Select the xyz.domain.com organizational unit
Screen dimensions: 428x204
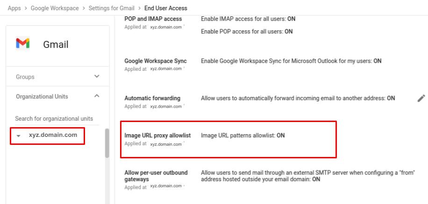point(53,135)
